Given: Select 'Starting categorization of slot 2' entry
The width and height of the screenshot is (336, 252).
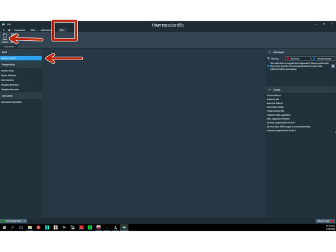Looking at the screenshot, I should pos(281,123).
